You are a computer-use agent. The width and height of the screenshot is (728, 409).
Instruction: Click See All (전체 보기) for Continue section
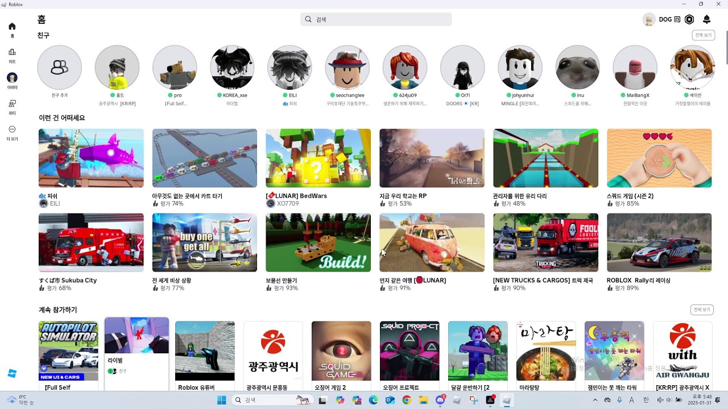[702, 310]
